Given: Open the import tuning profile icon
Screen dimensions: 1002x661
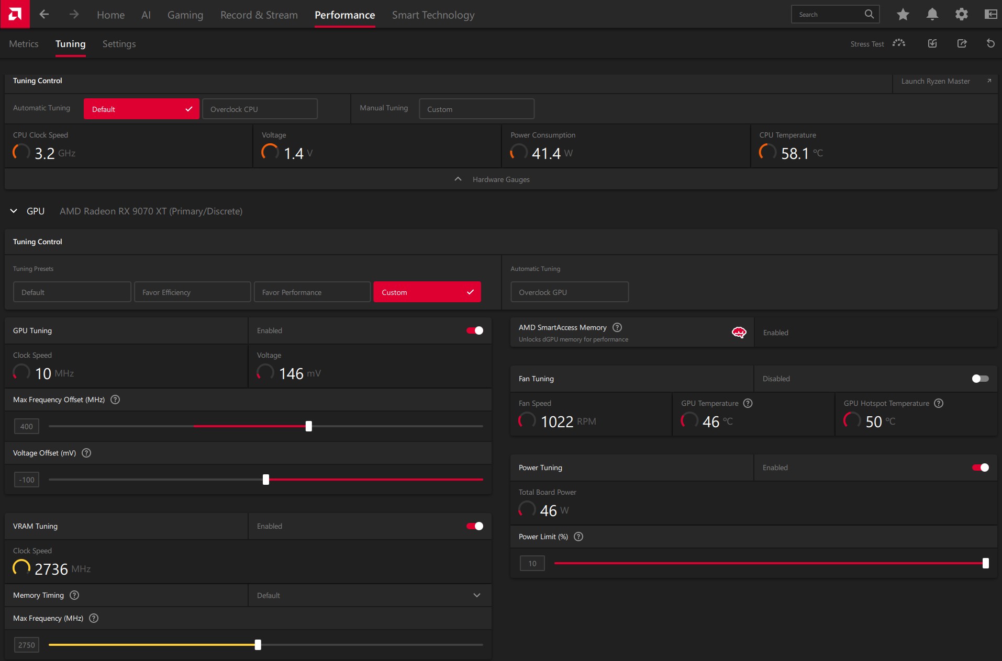Looking at the screenshot, I should coord(932,43).
